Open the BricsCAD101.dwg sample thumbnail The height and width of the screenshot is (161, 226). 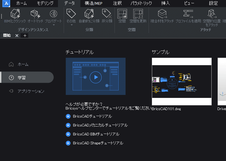182,82
